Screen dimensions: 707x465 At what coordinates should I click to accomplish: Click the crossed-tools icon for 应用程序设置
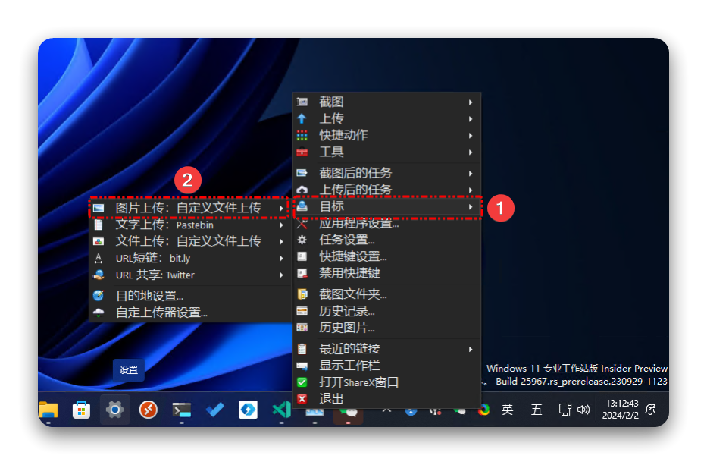coord(302,224)
